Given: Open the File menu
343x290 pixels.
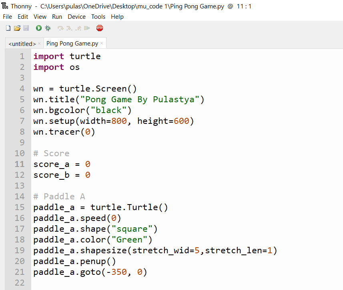Looking at the screenshot, I should [7, 17].
